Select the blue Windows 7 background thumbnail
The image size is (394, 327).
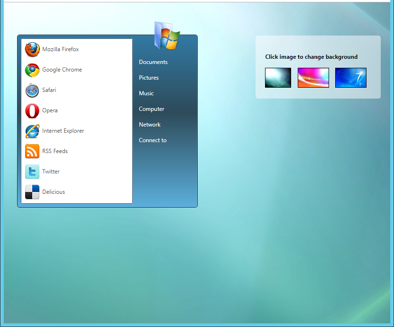tap(351, 78)
